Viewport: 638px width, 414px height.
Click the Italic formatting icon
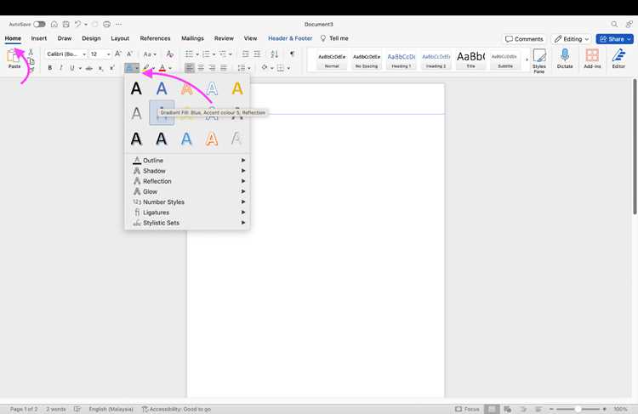61,68
